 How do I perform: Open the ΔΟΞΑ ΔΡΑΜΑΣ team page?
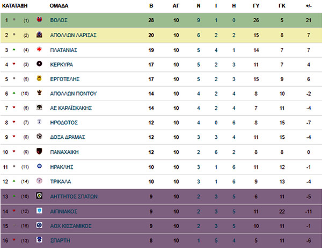click(68, 137)
